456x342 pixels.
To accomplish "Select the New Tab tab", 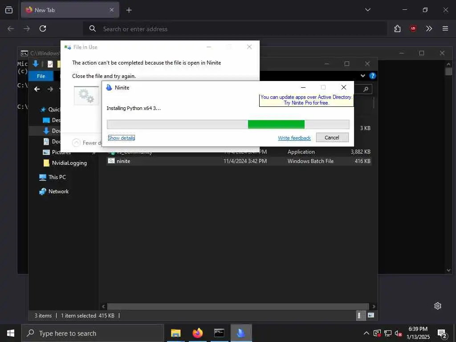I will tap(70, 10).
